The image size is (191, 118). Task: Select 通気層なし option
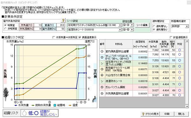click(154, 26)
